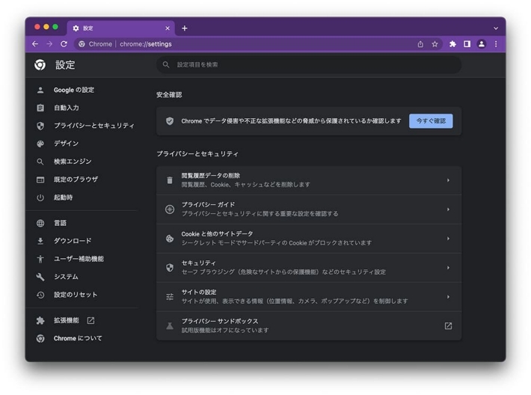Open 既定のブラウザ in sidebar
The width and height of the screenshot is (531, 395).
(76, 180)
